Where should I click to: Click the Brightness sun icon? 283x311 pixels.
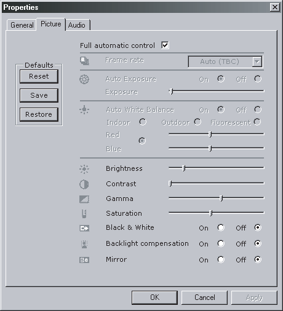[84, 169]
